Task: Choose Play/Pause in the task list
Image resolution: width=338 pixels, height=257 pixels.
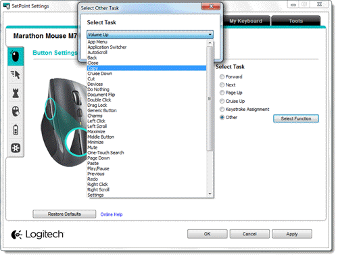Action: click(147, 168)
